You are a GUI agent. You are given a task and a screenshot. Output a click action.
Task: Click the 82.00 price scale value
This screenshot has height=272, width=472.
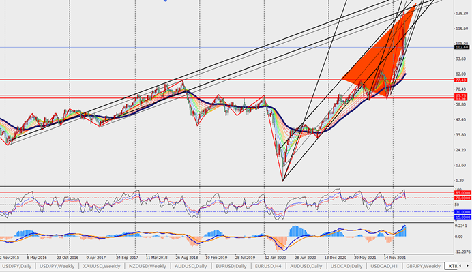tap(462, 74)
